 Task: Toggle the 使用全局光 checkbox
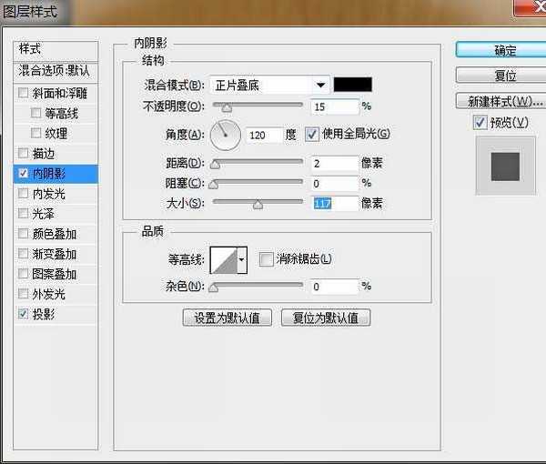pyautogui.click(x=312, y=134)
